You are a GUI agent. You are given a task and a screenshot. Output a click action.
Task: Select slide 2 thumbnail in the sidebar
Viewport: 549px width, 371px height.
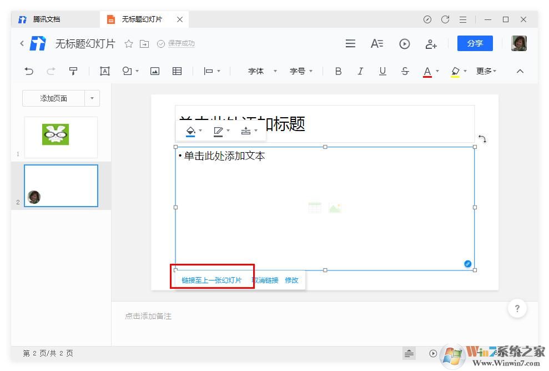tap(61, 185)
